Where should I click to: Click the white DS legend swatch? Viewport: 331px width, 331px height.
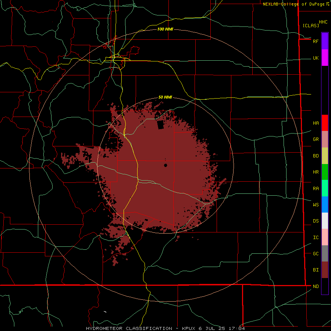click(325, 221)
